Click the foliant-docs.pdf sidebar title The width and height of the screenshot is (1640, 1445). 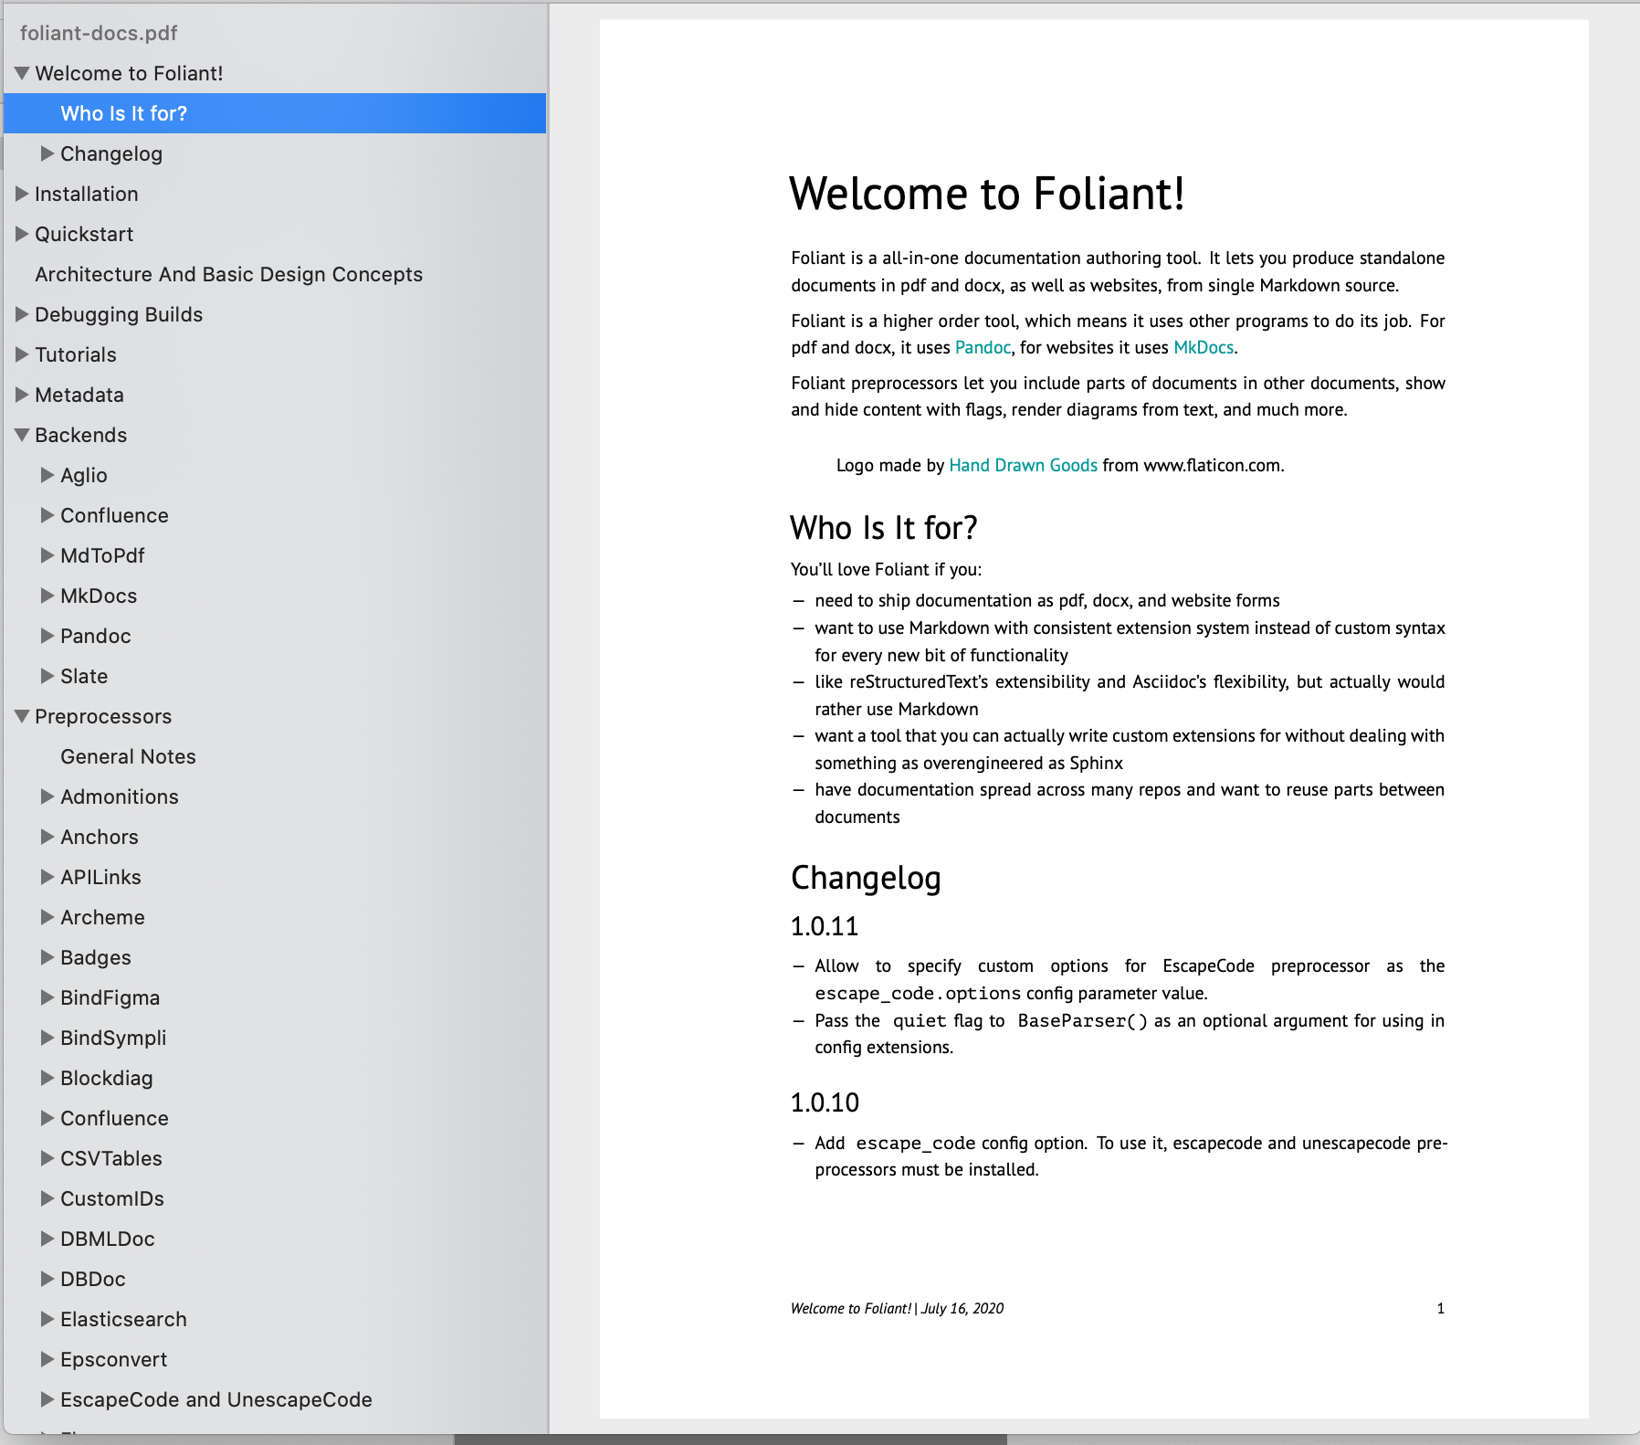pos(99,33)
